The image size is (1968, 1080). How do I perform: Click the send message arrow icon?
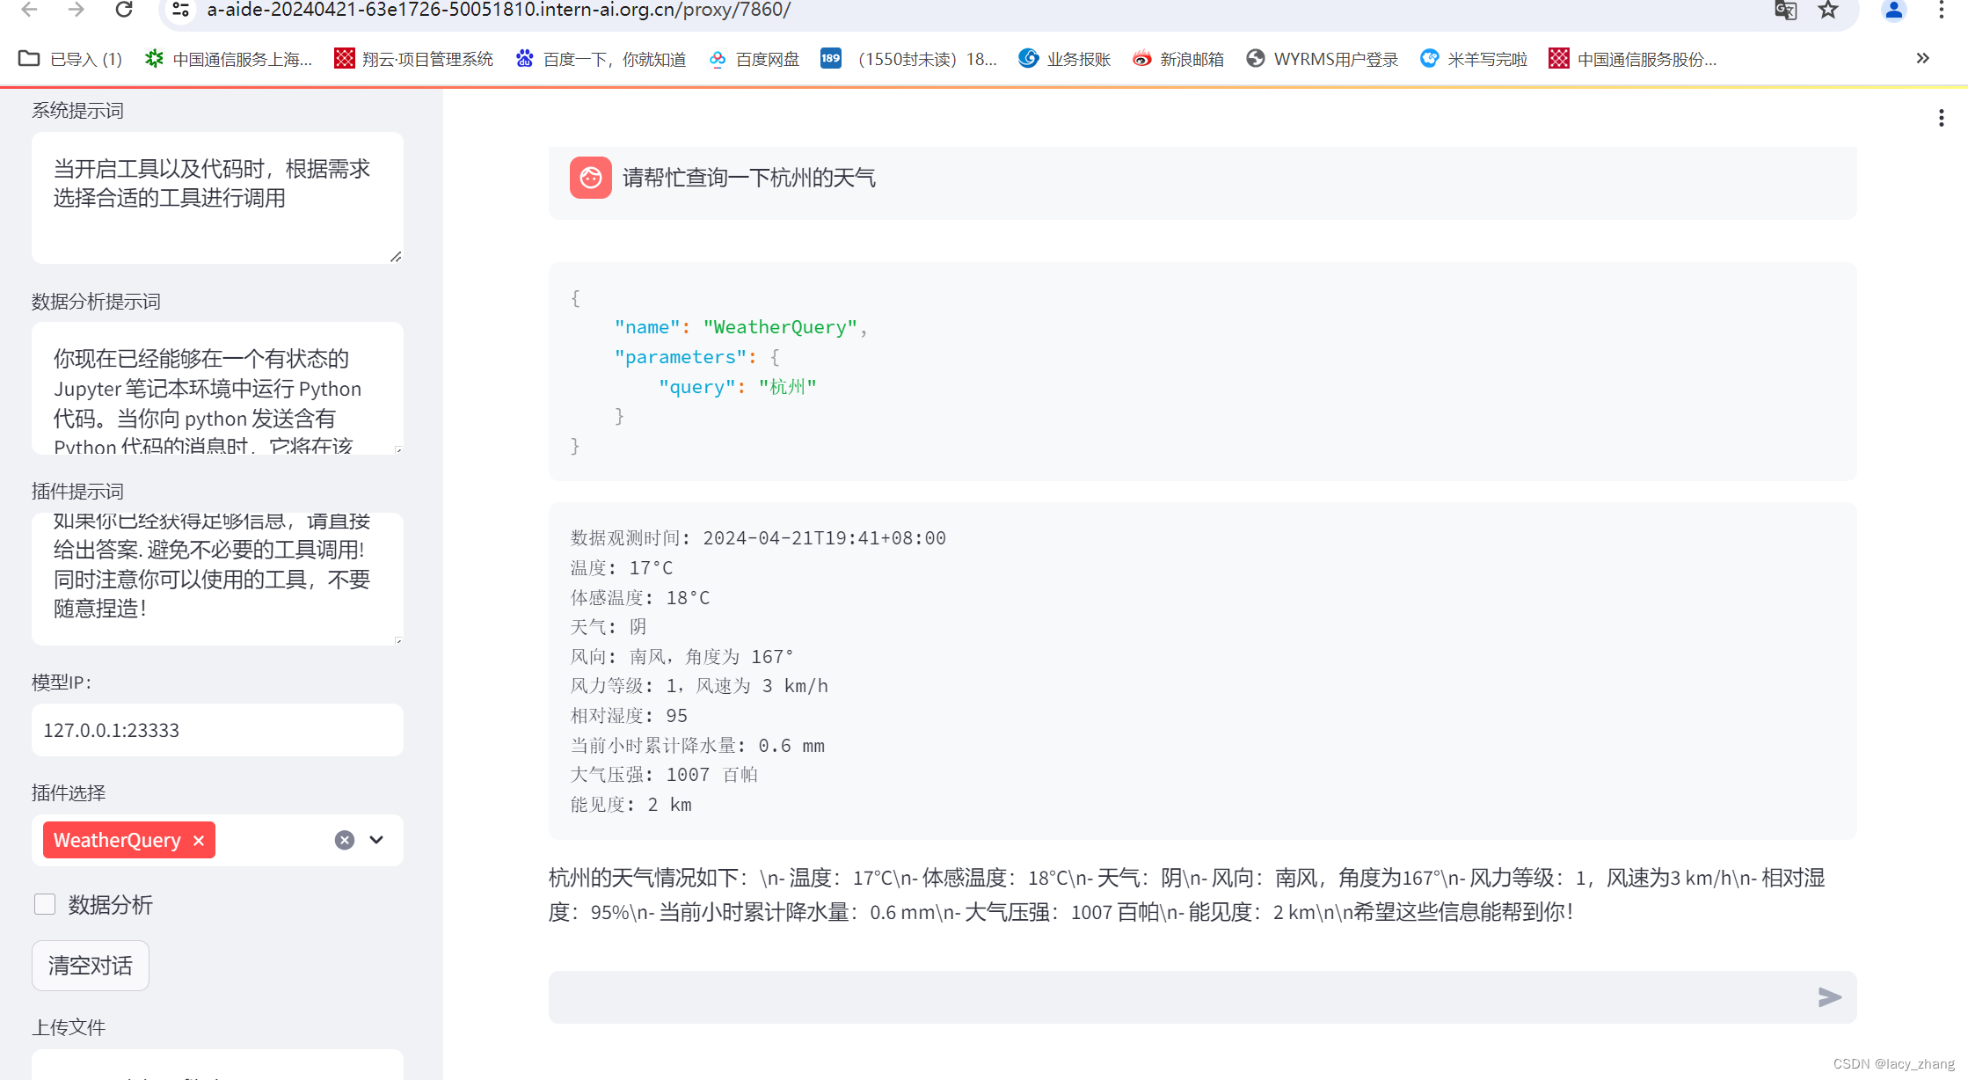point(1829,996)
